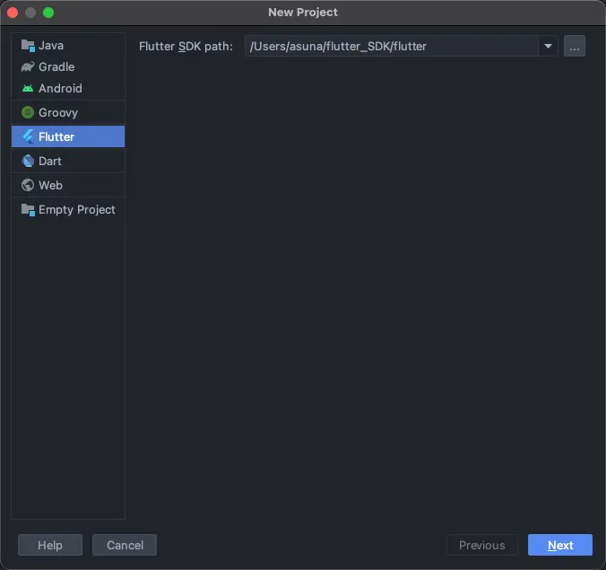
Task: Click the Gradle elephant icon
Action: (x=28, y=66)
